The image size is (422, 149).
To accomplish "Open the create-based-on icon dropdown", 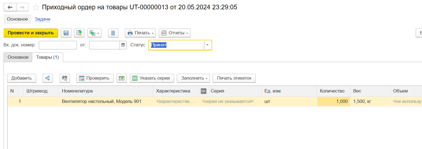I will pos(94,33).
